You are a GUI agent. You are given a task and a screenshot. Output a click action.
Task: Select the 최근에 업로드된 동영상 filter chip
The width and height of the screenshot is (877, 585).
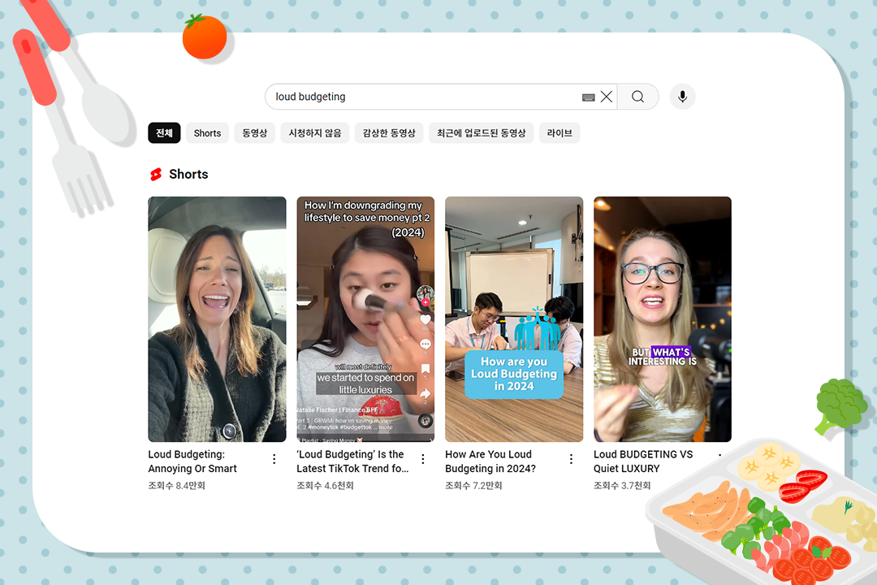coord(482,133)
